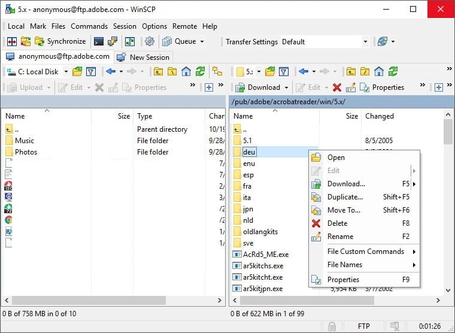Click the Synchronize button

[60, 41]
